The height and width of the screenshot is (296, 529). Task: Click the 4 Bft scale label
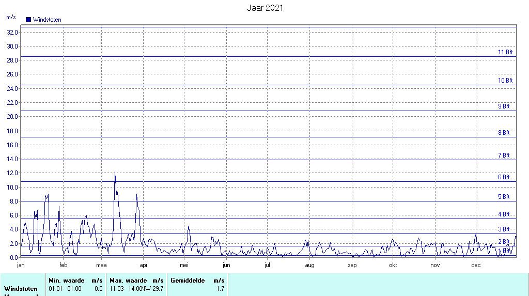pyautogui.click(x=504, y=214)
